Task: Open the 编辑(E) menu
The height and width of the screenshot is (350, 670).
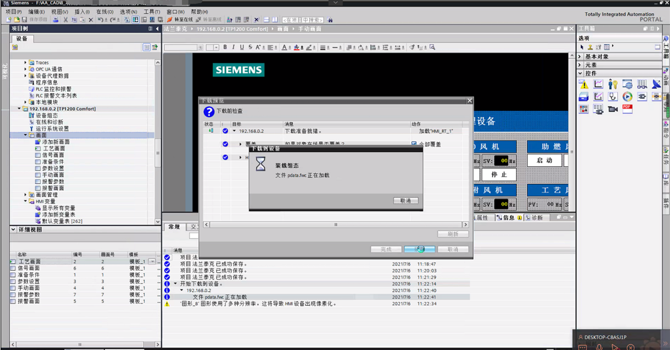Action: coord(36,12)
